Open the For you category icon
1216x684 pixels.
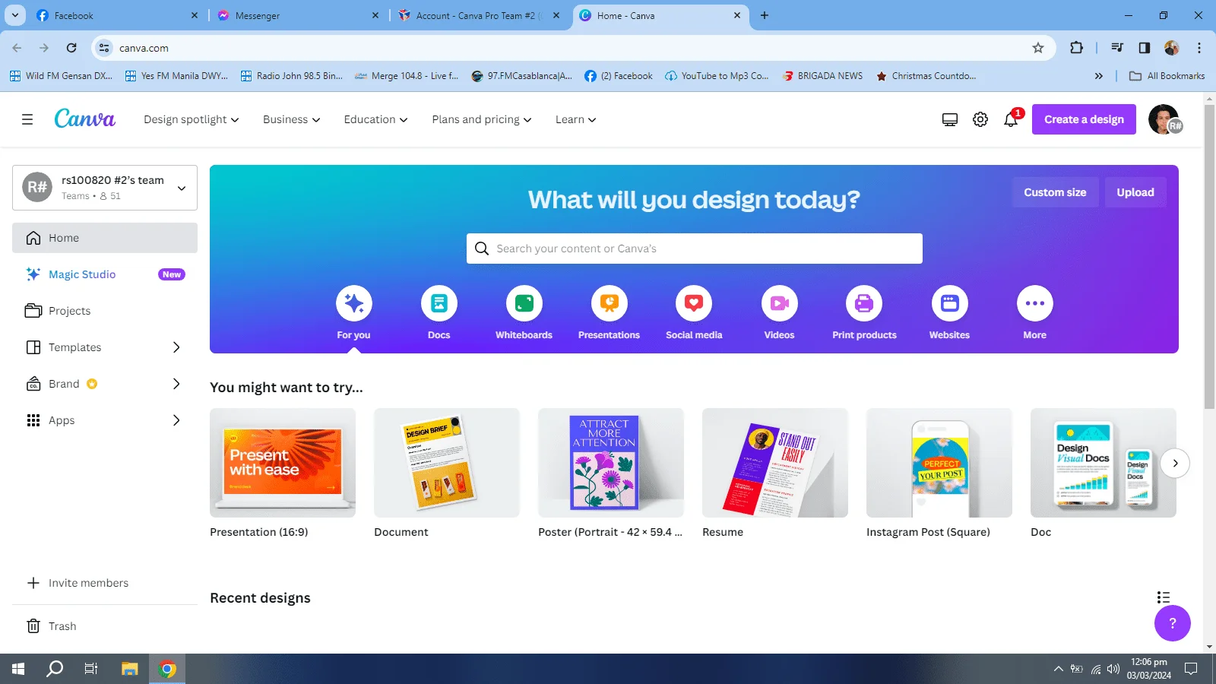click(354, 303)
